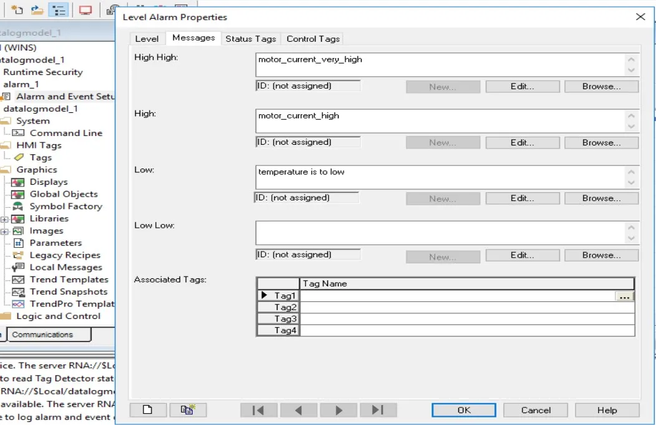This screenshot has height=425, width=656.
Task: Click the Tags icon under HMI Tags
Action: coord(19,157)
